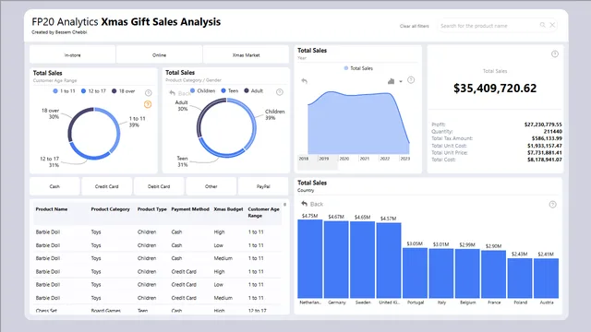Select Credit Card payment filter
This screenshot has height=332, width=591.
click(107, 186)
